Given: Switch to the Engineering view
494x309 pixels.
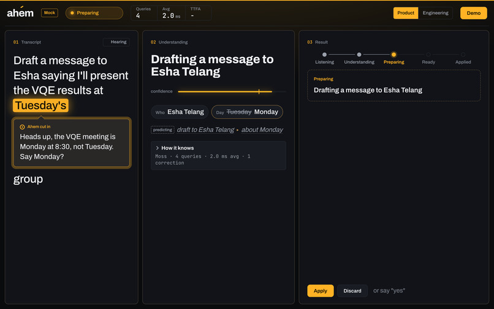Looking at the screenshot, I should coord(435,13).
